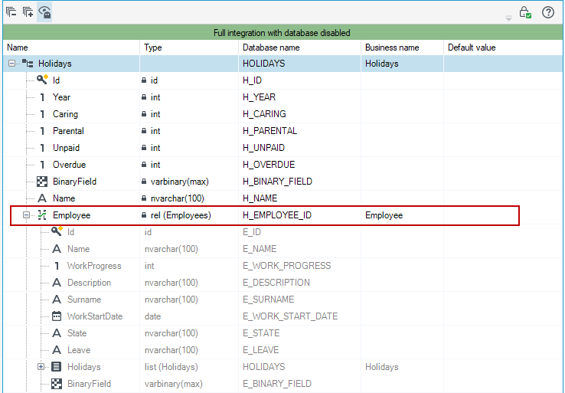This screenshot has width=565, height=393.
Task: Click the key icon of E_ID row
Action: 57,231
